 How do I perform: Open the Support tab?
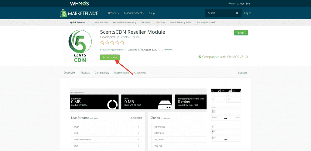(243, 73)
